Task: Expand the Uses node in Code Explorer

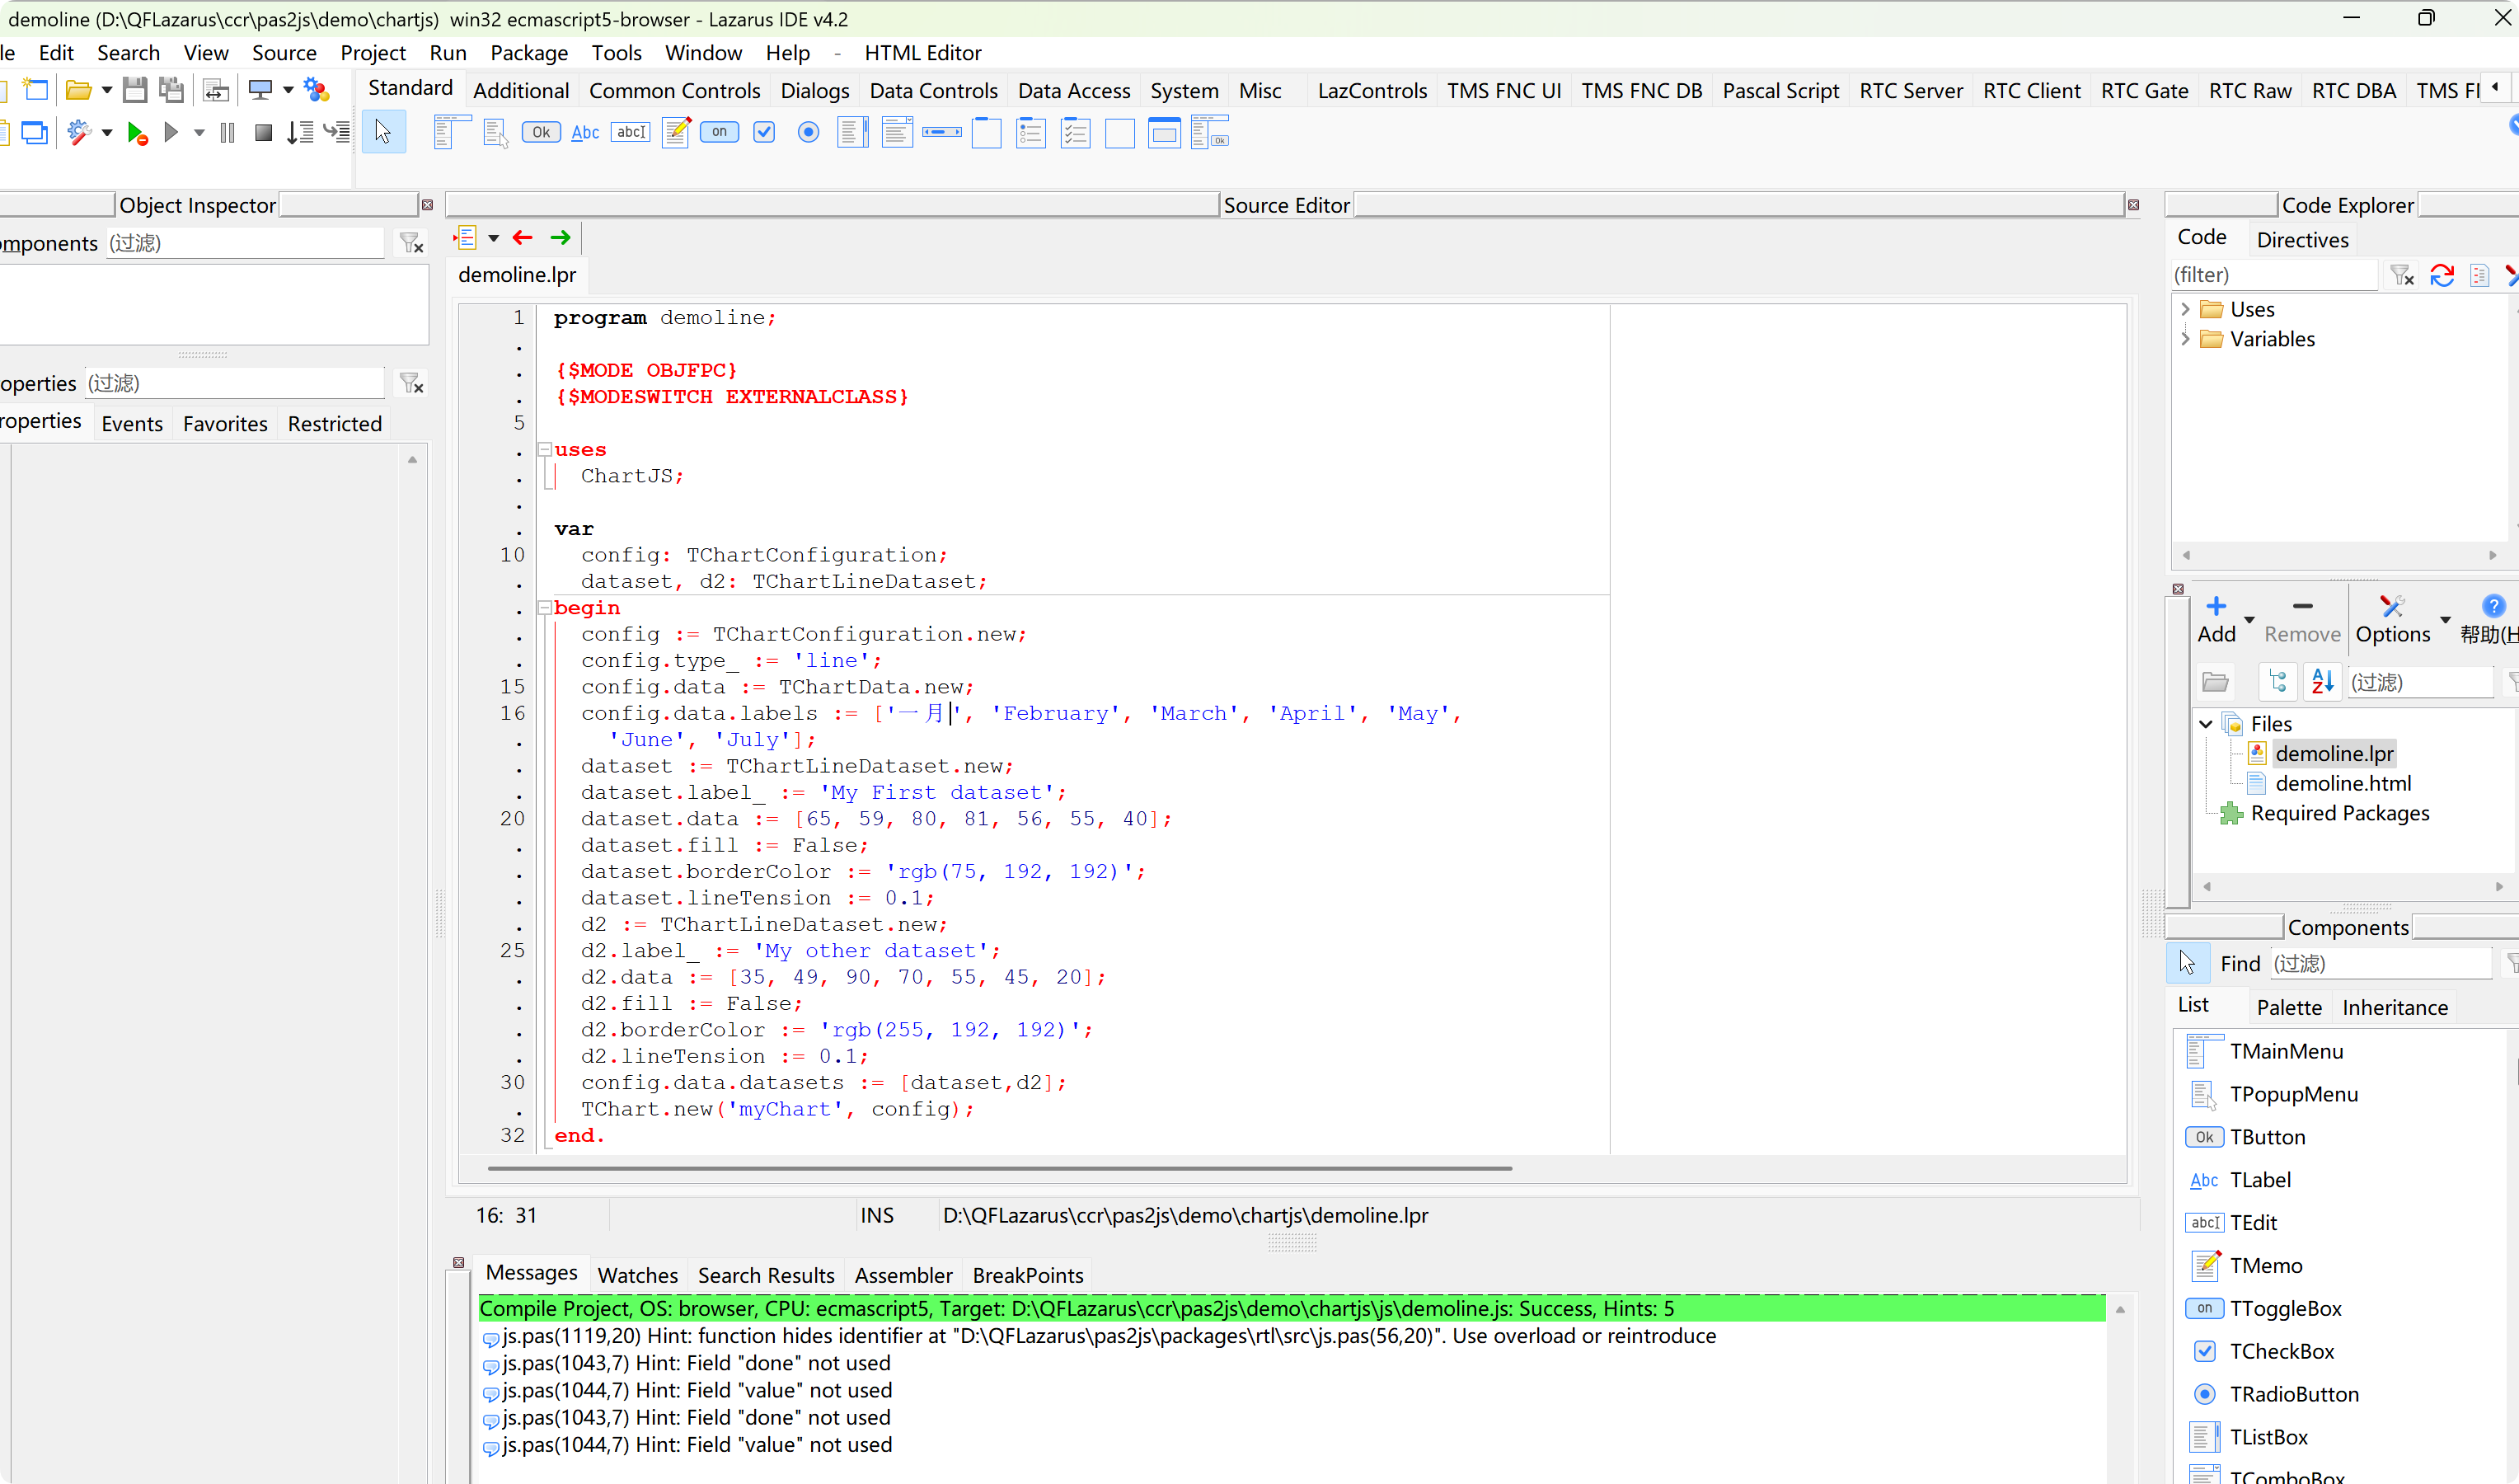Action: click(2185, 309)
